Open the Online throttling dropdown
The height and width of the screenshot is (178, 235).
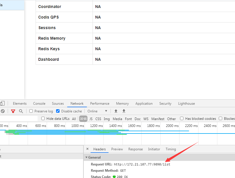click(x=97, y=111)
